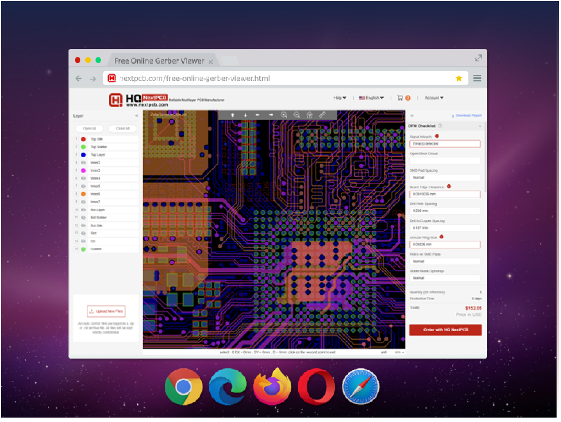Click the Top Silk red color swatch
Image resolution: width=561 pixels, height=422 pixels.
click(x=84, y=139)
